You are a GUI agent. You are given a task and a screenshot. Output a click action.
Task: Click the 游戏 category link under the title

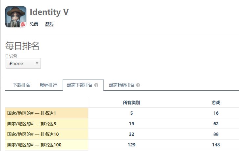coord(49,24)
